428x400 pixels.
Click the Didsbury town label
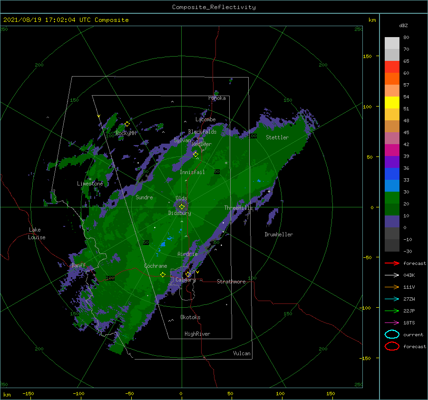pyautogui.click(x=180, y=213)
